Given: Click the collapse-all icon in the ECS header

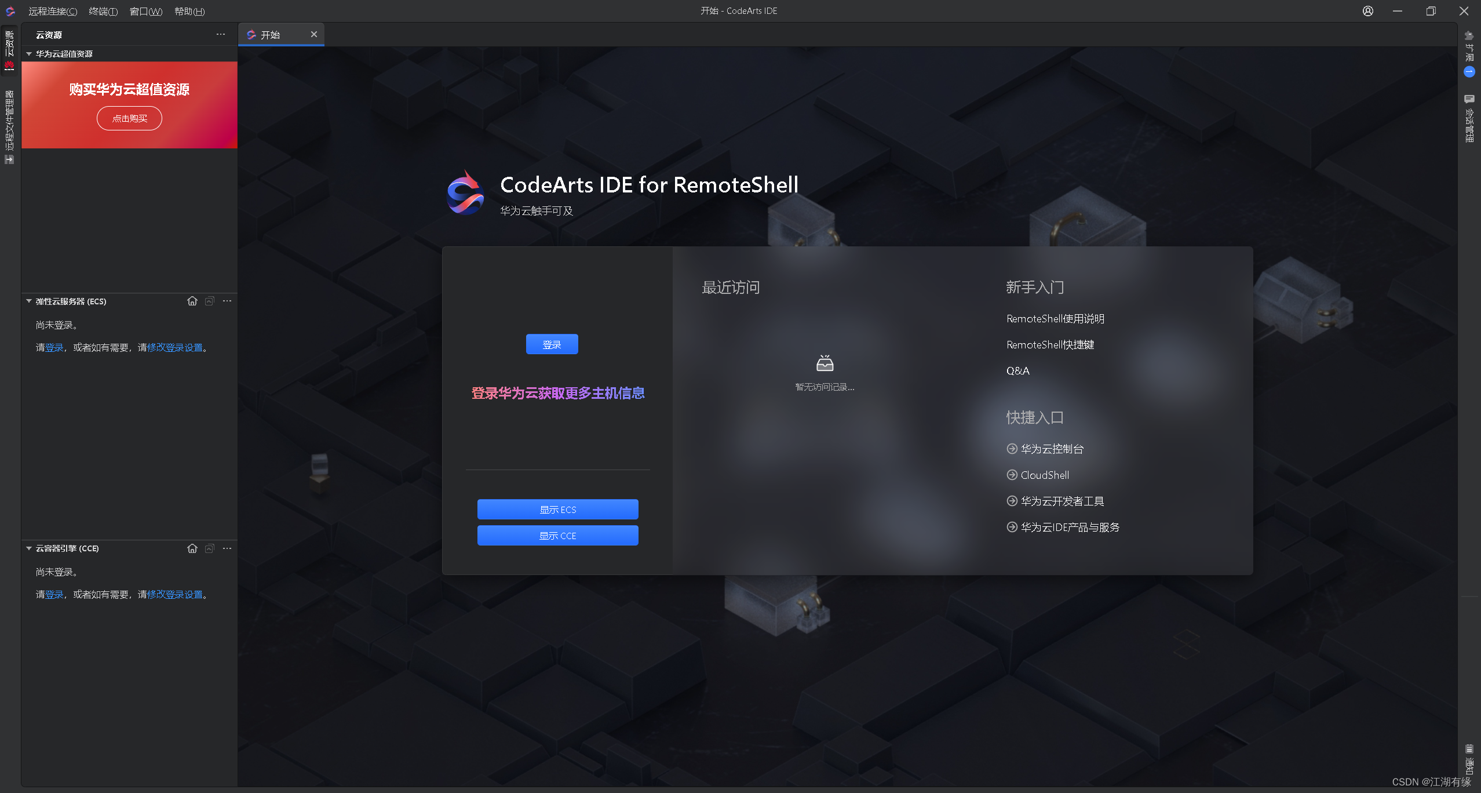Looking at the screenshot, I should (x=210, y=301).
